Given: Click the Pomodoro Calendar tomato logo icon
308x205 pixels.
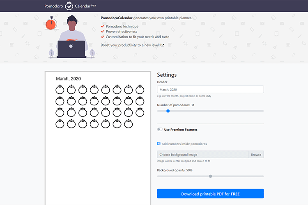Looking at the screenshot, I should click(x=69, y=6).
